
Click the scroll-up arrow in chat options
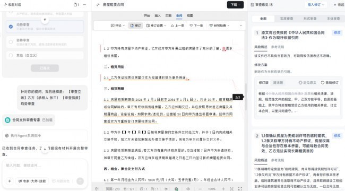(45, 20)
